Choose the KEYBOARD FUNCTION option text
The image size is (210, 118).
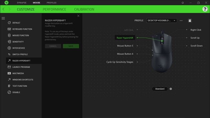click(22, 29)
